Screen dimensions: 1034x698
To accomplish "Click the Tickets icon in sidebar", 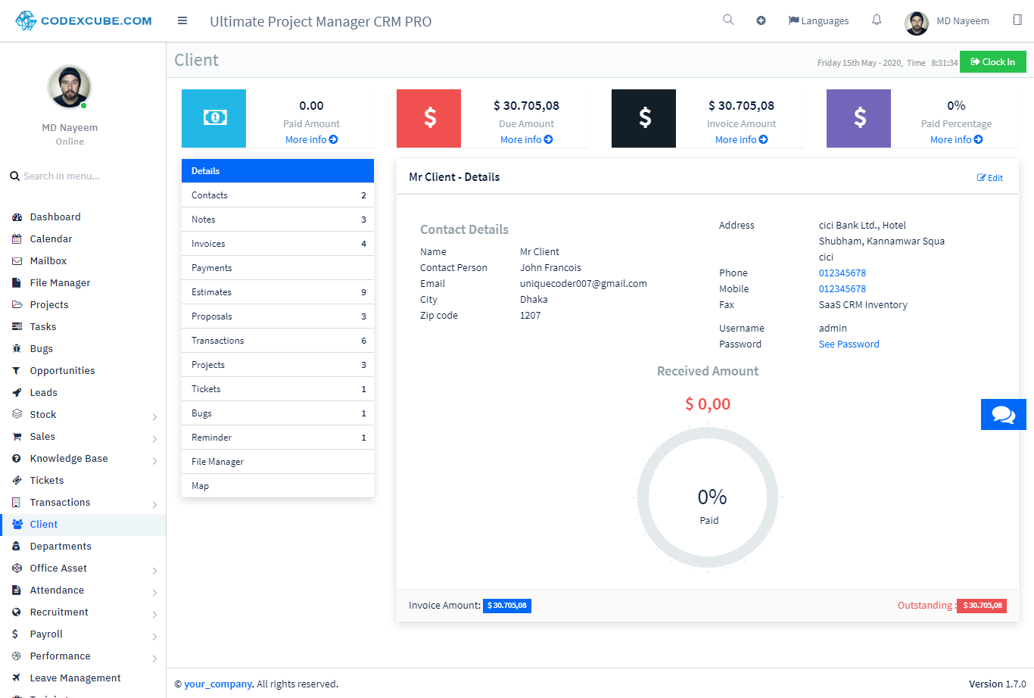I will pyautogui.click(x=17, y=481).
